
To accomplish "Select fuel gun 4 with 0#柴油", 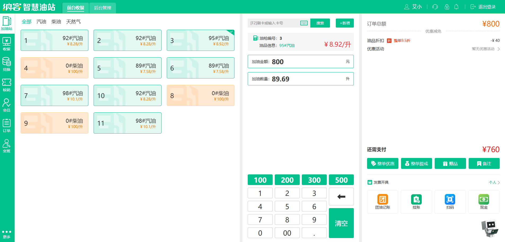I will [54, 68].
